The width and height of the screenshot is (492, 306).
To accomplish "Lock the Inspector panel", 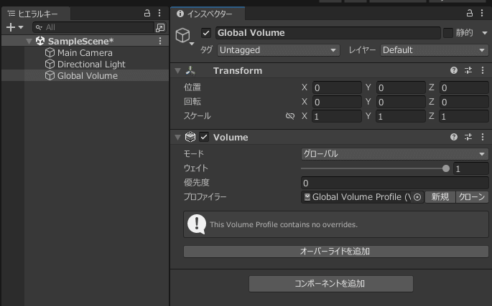I will pyautogui.click(x=470, y=13).
